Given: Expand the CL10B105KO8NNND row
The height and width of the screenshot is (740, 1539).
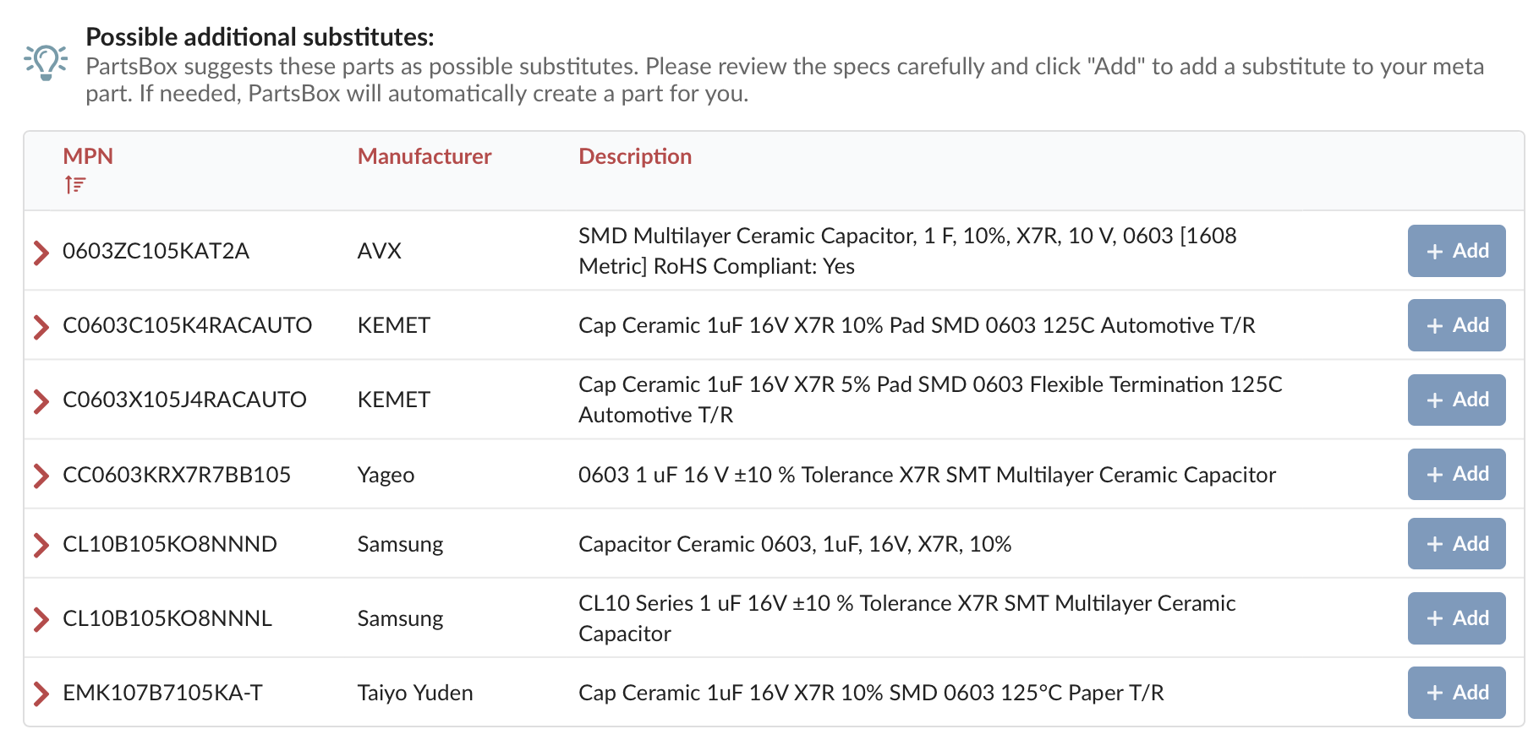Looking at the screenshot, I should coord(41,545).
